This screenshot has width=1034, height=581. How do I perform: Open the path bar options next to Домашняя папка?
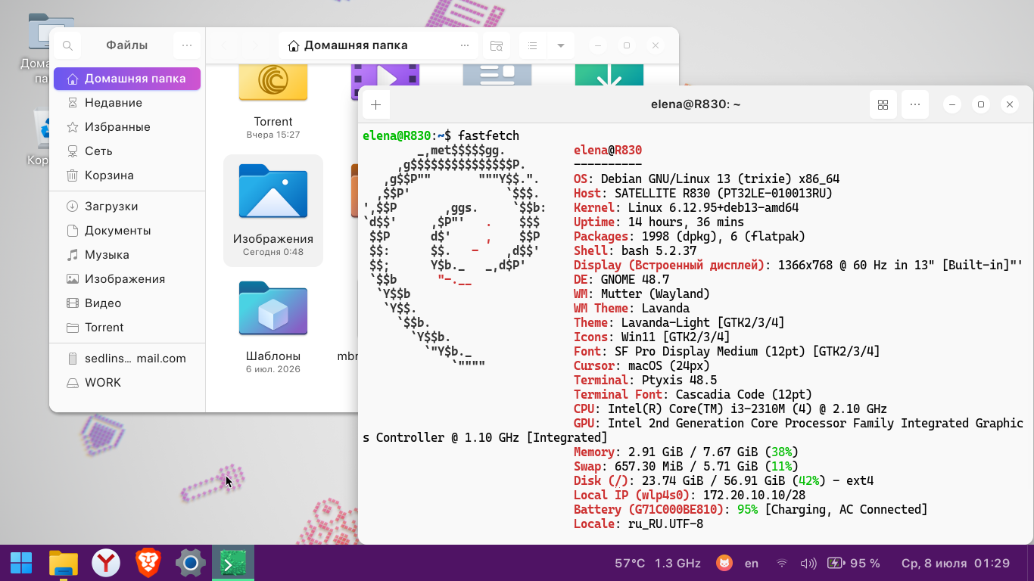tap(465, 46)
